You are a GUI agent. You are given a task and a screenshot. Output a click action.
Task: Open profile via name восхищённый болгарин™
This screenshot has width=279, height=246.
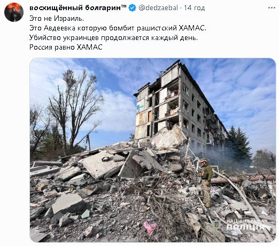click(x=78, y=8)
